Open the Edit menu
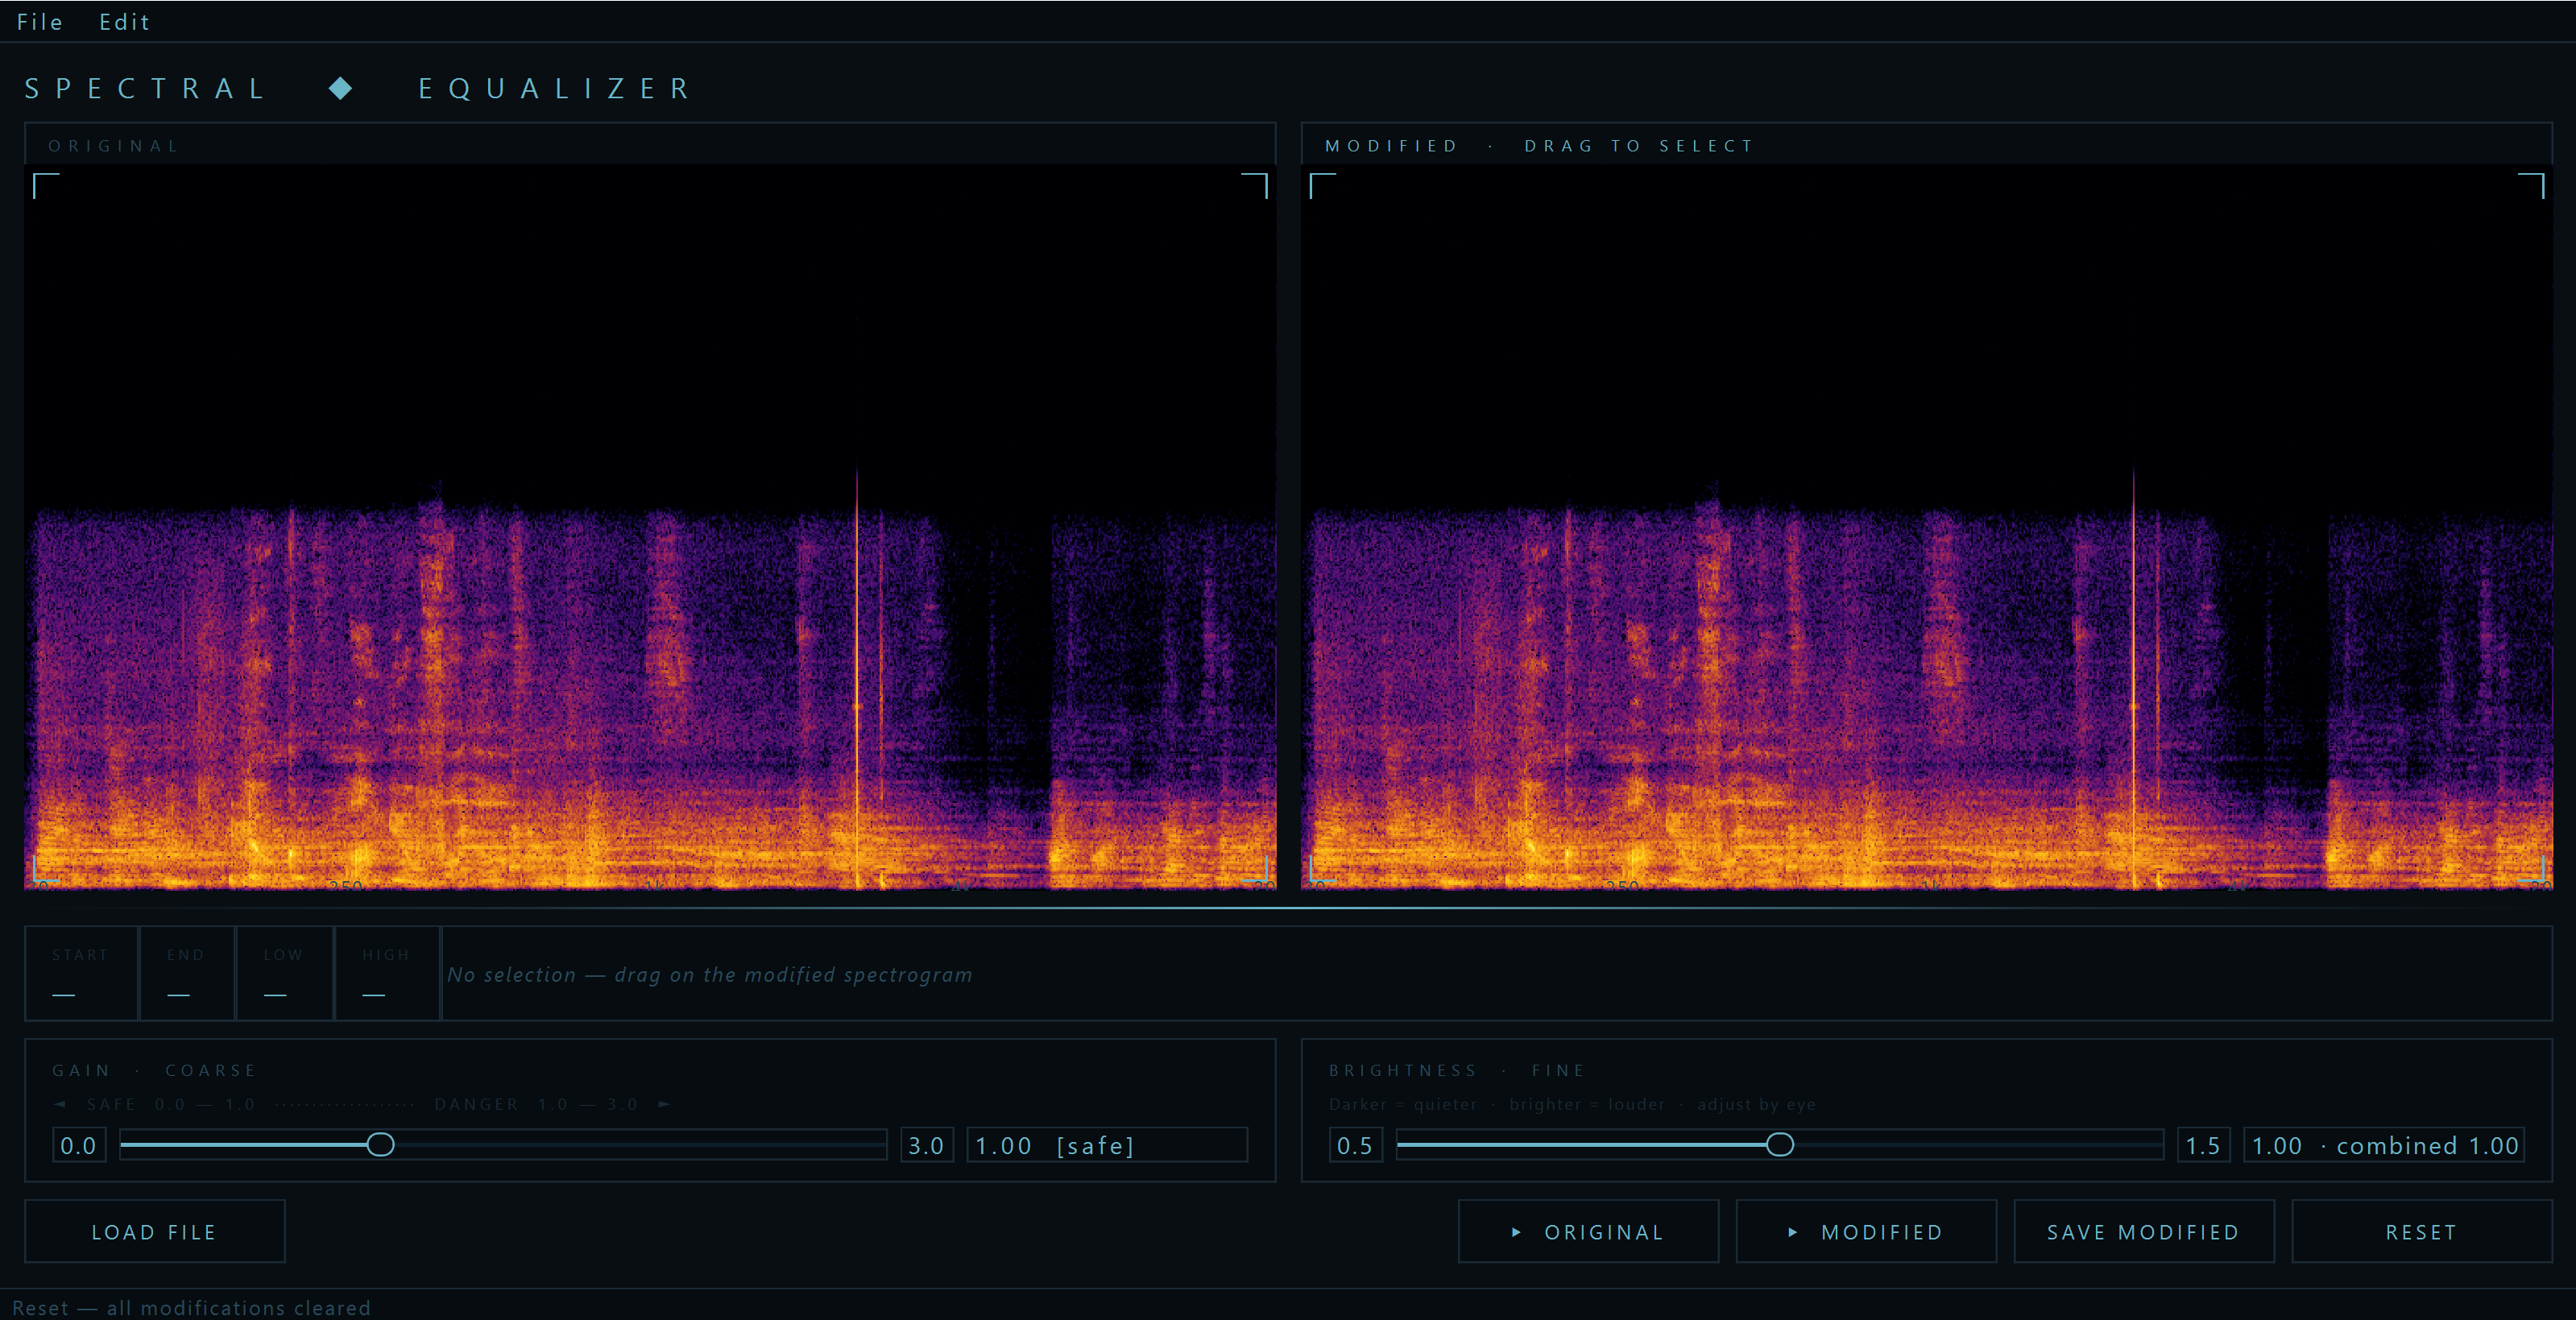This screenshot has width=2576, height=1320. tap(124, 22)
